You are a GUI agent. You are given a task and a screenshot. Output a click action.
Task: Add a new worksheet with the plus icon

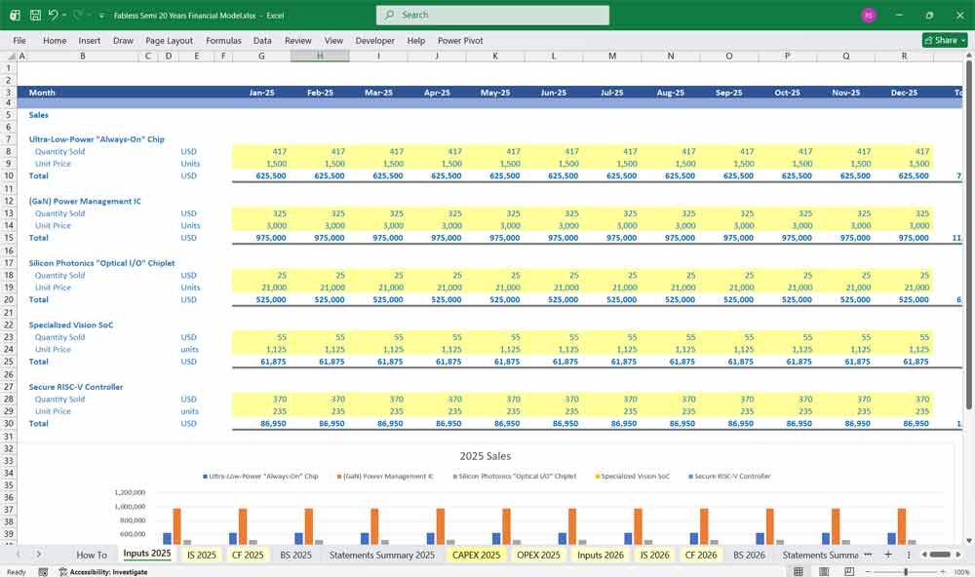pyautogui.click(x=888, y=555)
